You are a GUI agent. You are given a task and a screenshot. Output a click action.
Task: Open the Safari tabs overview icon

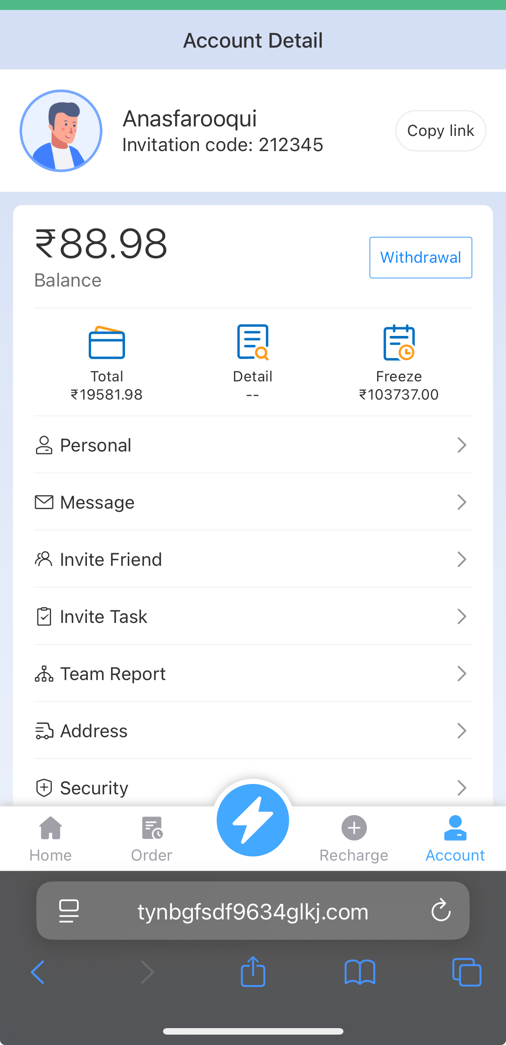pyautogui.click(x=466, y=972)
